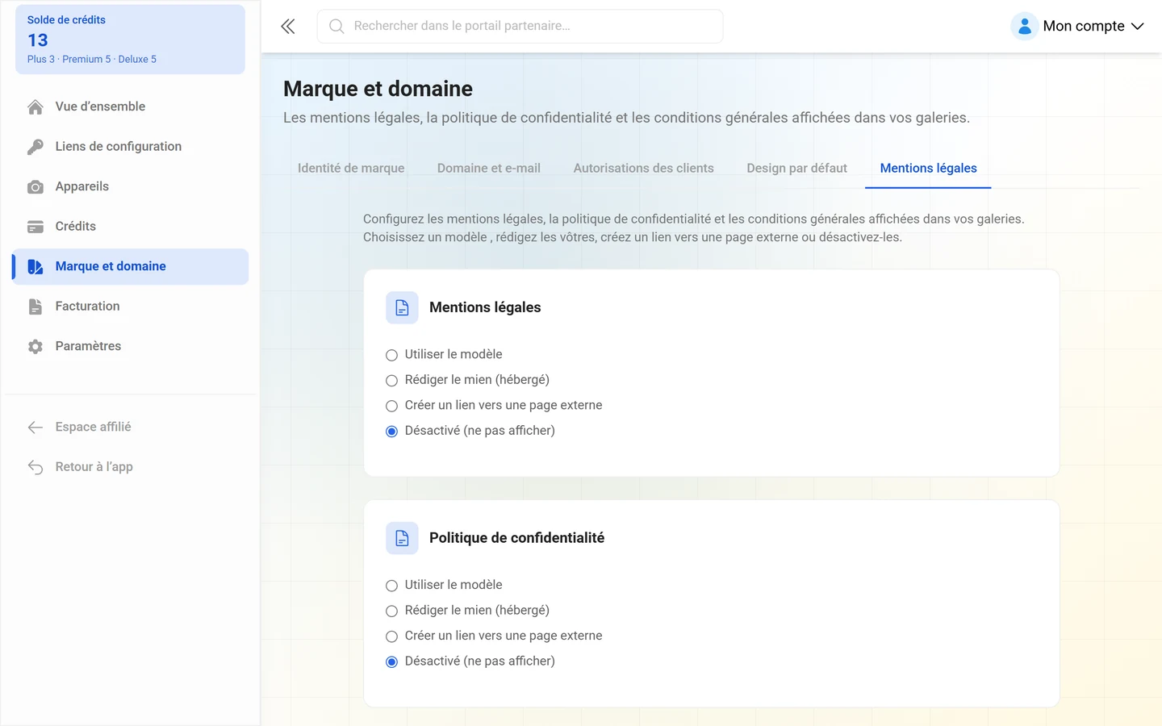The image size is (1162, 726).
Task: Click the key icon for Liens de configuration
Action: 36,147
